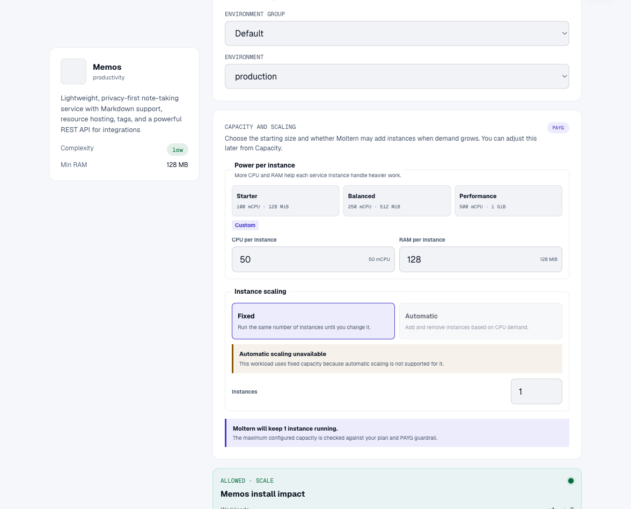631x509 pixels.
Task: Click the productivity category label
Action: (108, 77)
